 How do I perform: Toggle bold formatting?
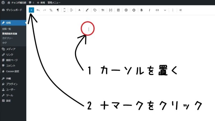(x=142, y=10)
